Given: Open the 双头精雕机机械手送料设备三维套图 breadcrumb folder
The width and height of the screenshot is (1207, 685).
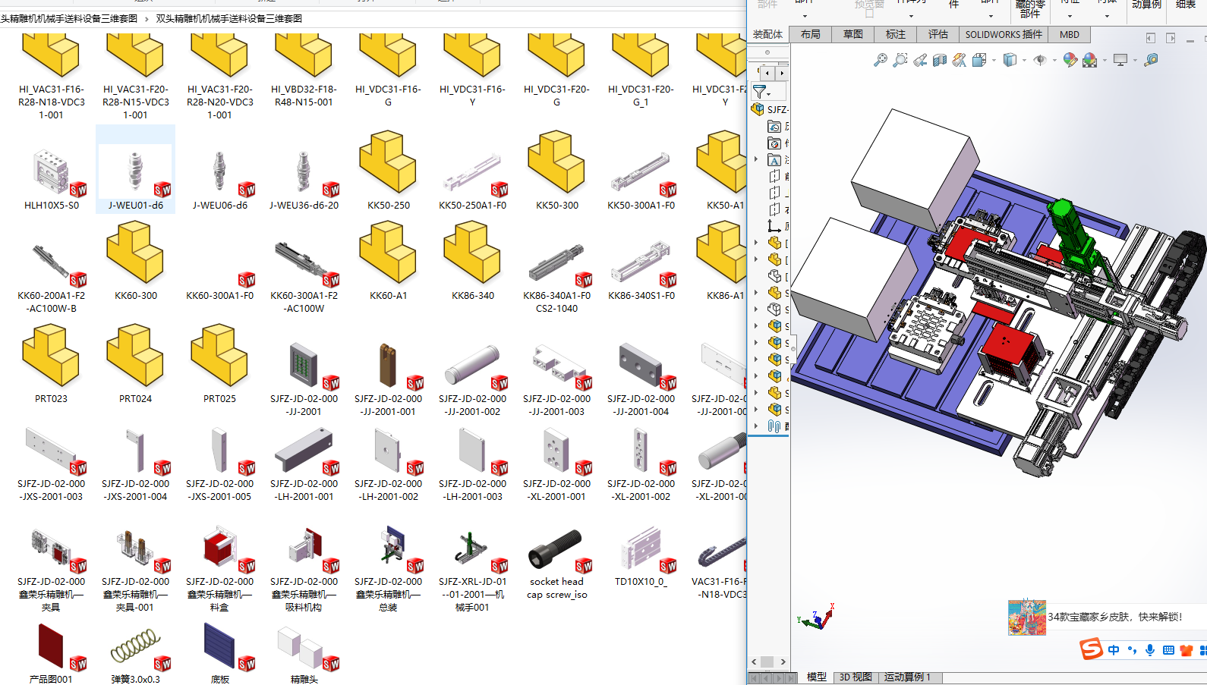Looking at the screenshot, I should (x=229, y=19).
